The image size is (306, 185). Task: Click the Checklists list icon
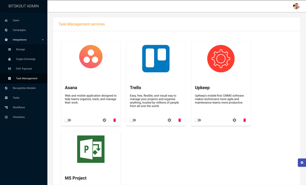click(x=6, y=117)
